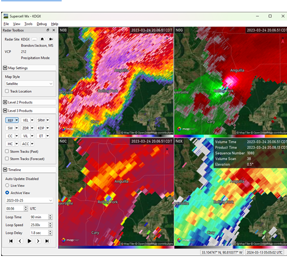Click the MapTiler logo in N0C panel
Viewport: 287px width, 270px height.
click(x=70, y=240)
